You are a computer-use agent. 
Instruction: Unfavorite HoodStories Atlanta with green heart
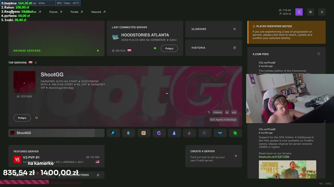click(x=155, y=48)
